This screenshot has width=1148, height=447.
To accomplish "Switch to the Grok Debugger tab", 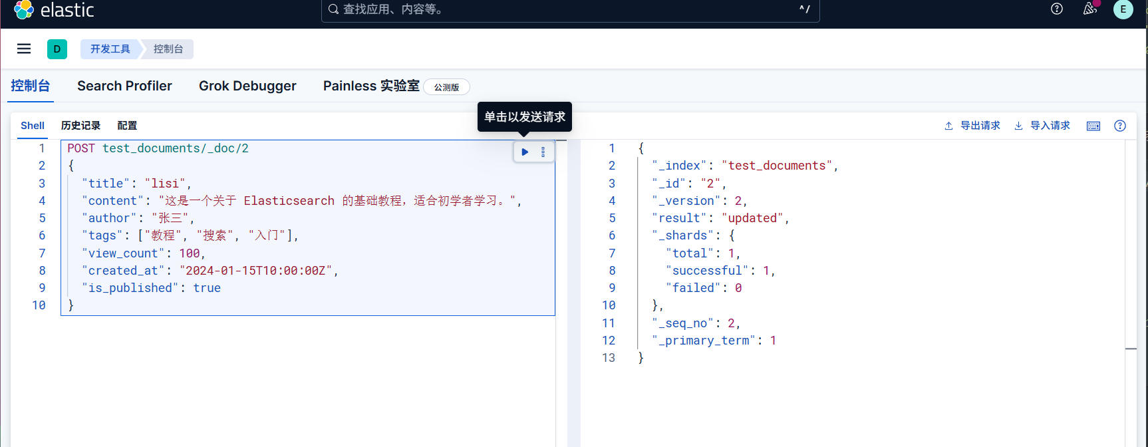I will coord(247,86).
